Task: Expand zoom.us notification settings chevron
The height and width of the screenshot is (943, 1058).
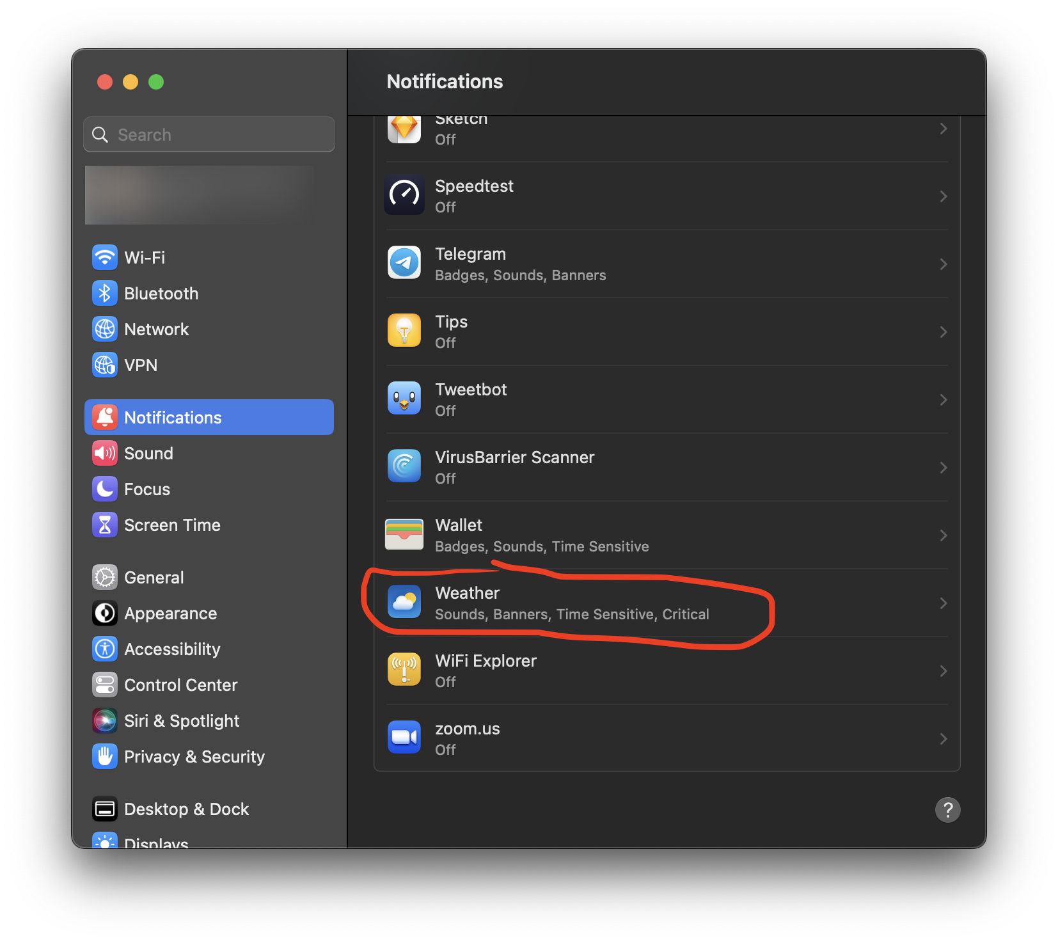Action: pyautogui.click(x=944, y=738)
